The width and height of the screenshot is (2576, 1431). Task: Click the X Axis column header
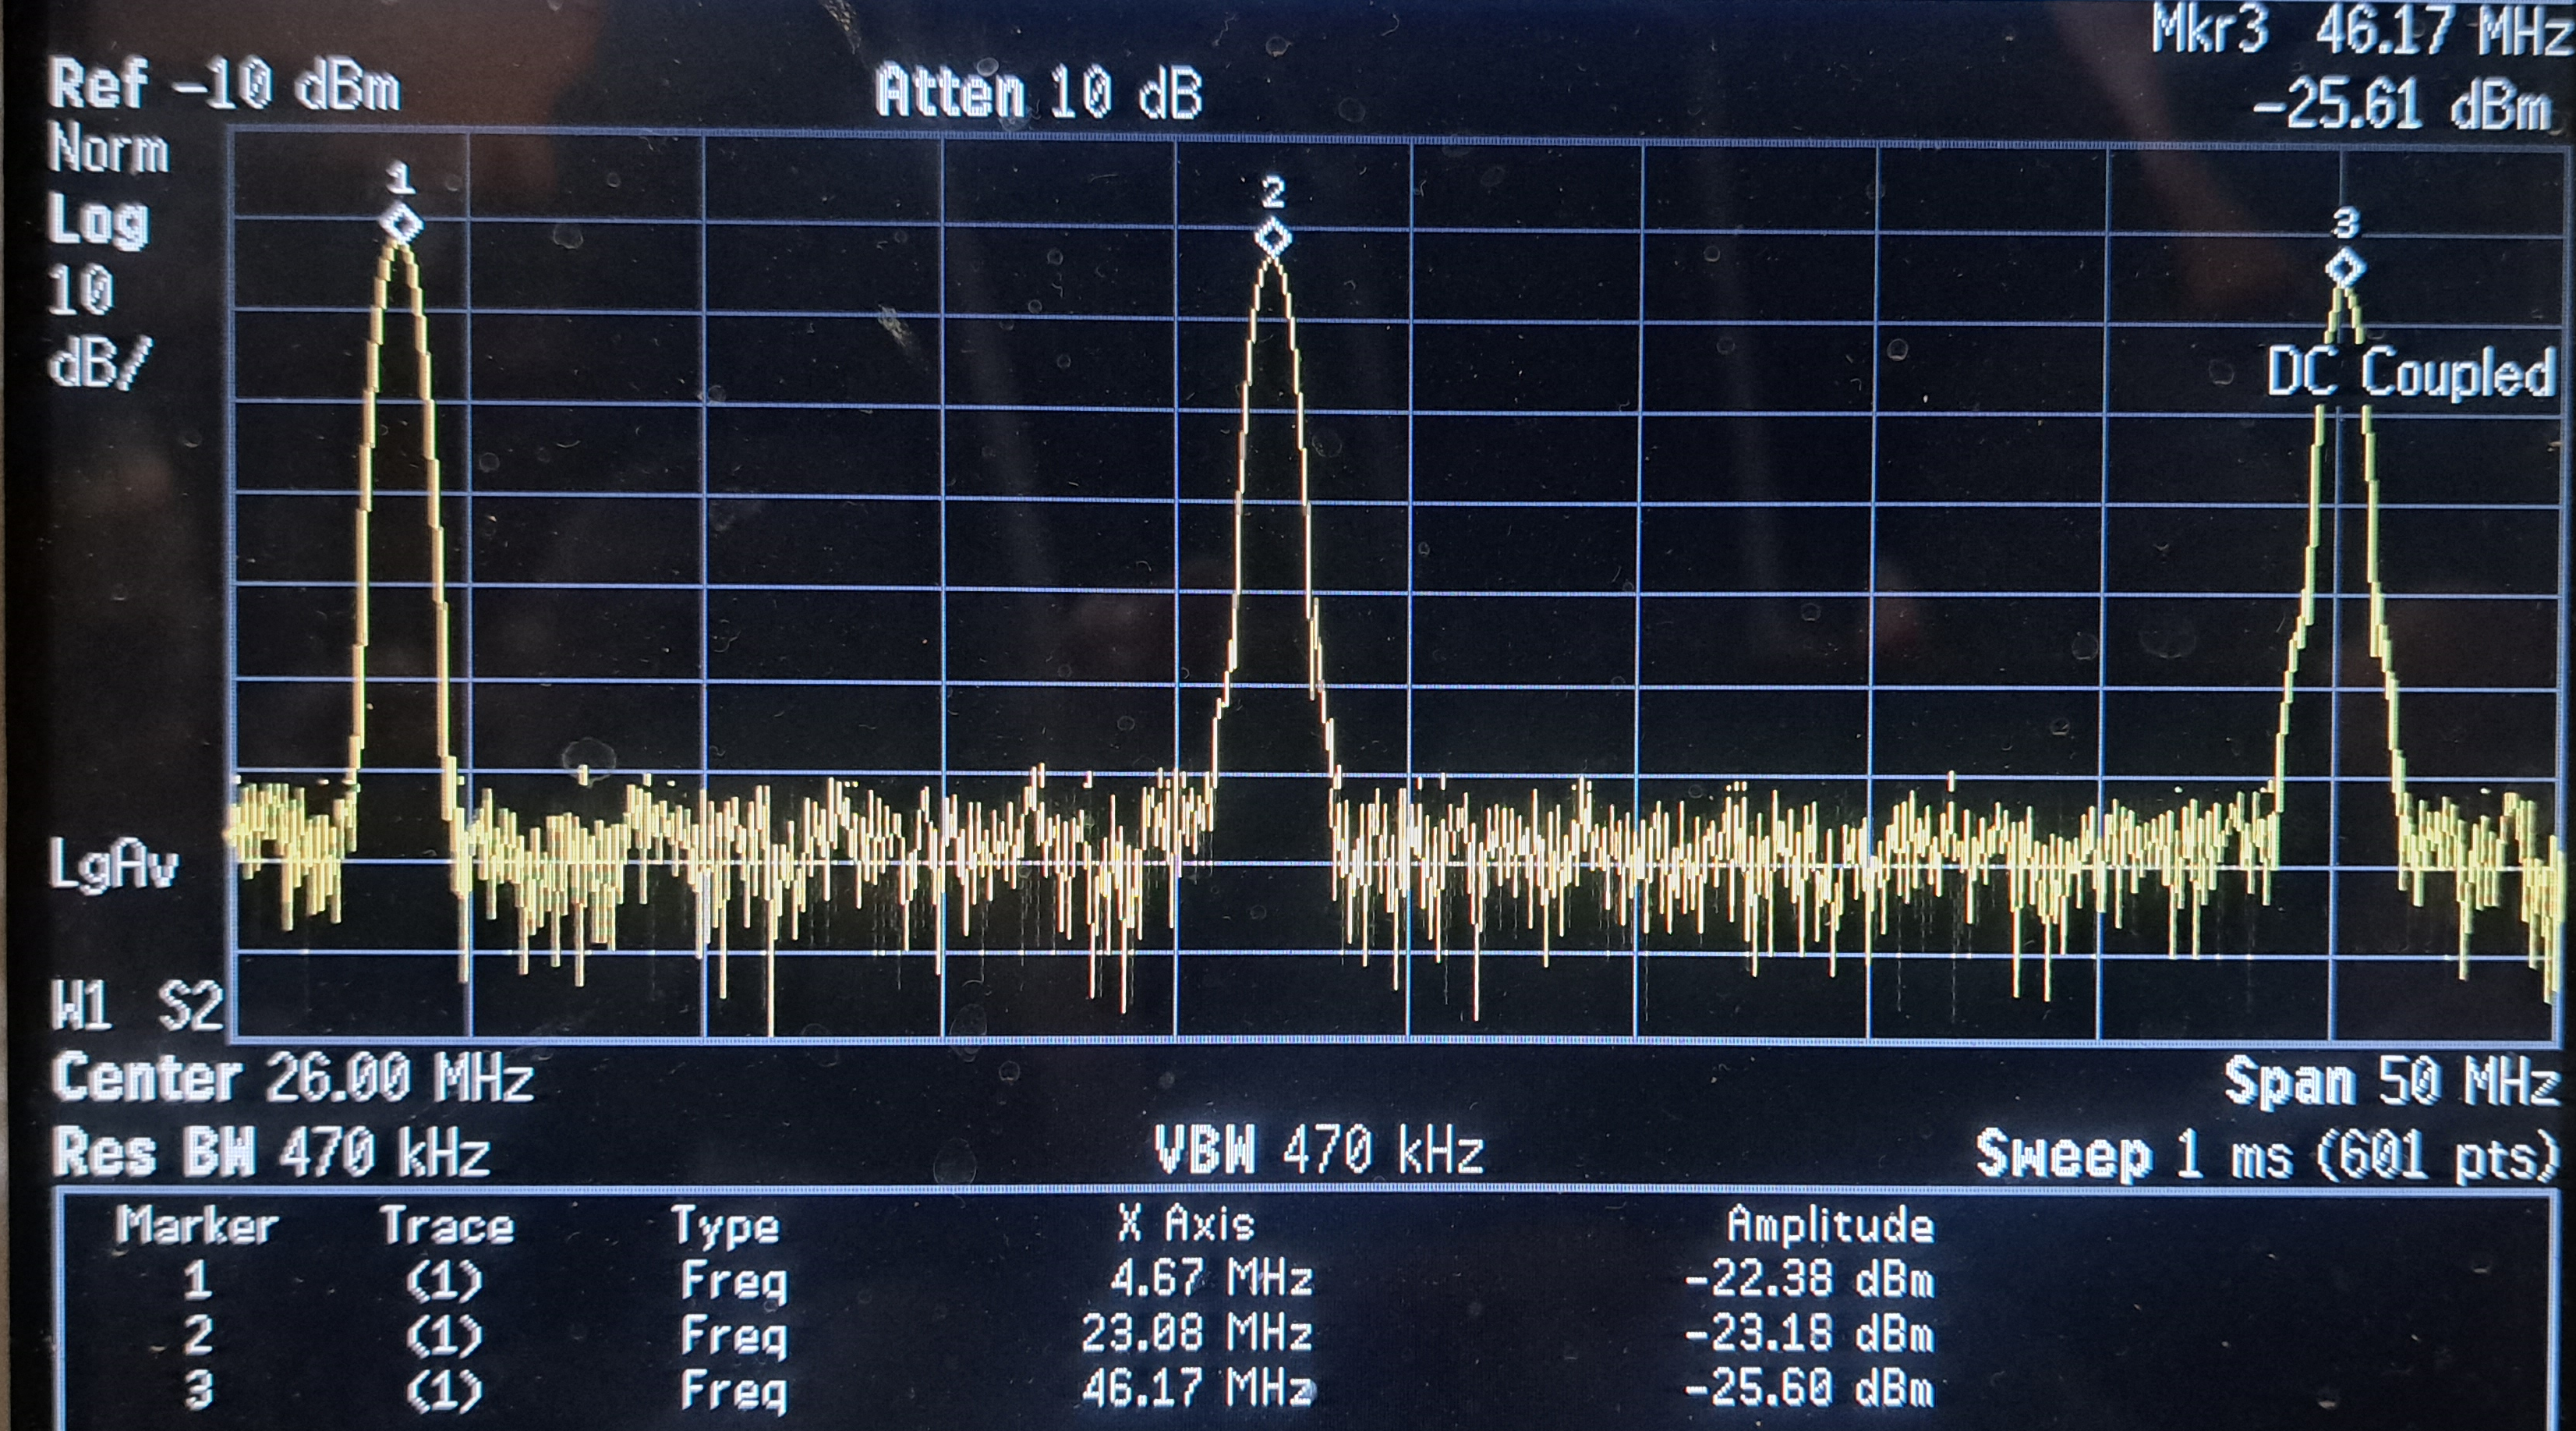1186,1224
